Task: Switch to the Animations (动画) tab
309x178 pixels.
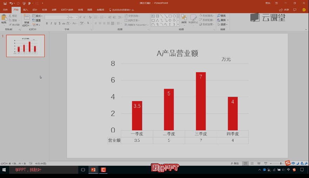Action: (x=54, y=10)
